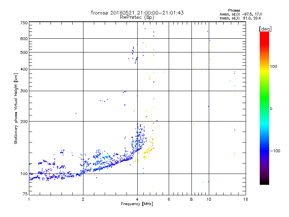Viewport: 289px width, 217px height.
Task: Click the y-axis tick label "300"
Action: [24, 91]
